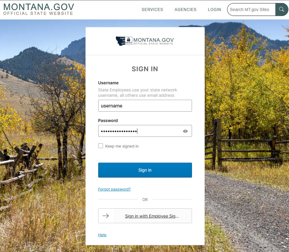Focus the Password input field
The image size is (289, 252).
tap(145, 131)
